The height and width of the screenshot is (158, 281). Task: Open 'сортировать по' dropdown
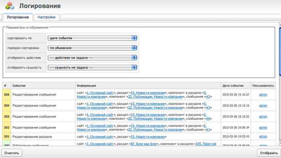tap(92, 38)
